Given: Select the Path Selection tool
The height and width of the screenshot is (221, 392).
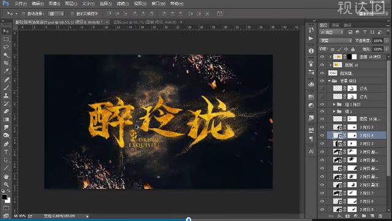Looking at the screenshot, I should point(6,160).
